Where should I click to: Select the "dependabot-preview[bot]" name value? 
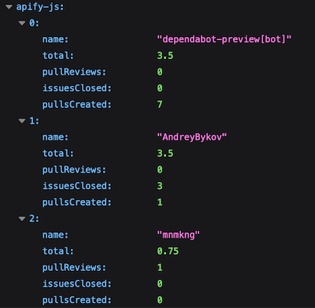click(224, 39)
